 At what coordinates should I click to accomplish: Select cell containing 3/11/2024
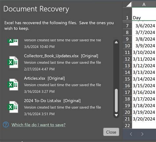click(144, 59)
